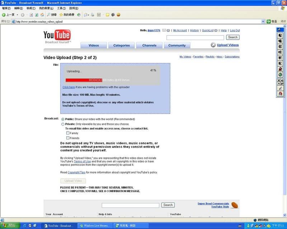Image resolution: width=287 pixels, height=229 pixels.
Task: Click the top search input field
Action: [195, 38]
